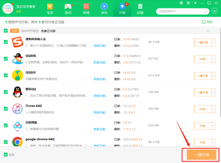The width and height of the screenshot is (221, 163).
Task: Open the 卸载 uninstall tab
Action: tap(140, 9)
